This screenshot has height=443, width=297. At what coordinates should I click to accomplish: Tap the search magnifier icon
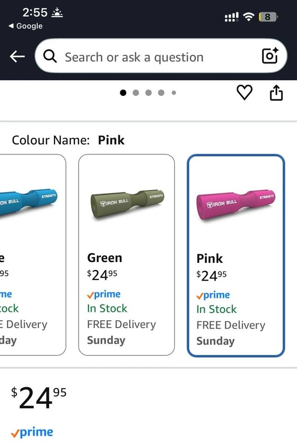(x=50, y=57)
